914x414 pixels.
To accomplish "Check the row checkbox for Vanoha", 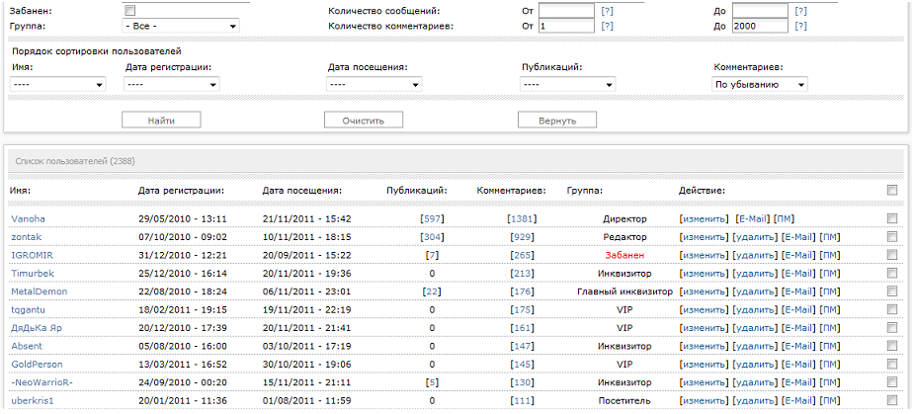I will tap(892, 218).
